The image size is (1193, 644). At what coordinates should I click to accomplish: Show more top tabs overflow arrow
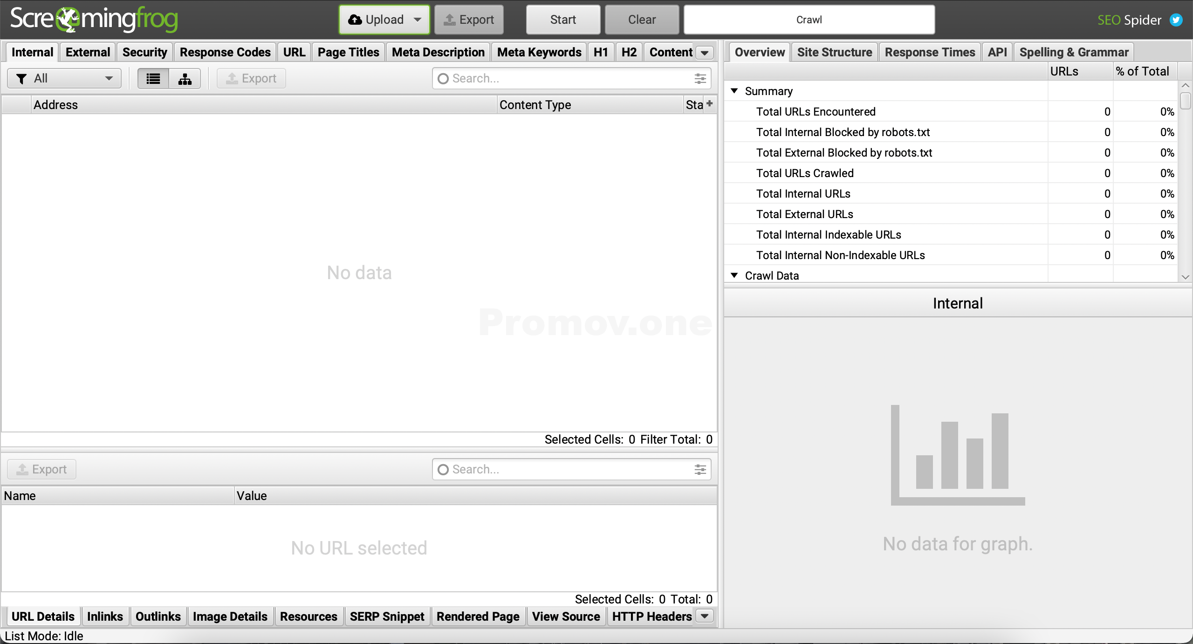coord(705,53)
